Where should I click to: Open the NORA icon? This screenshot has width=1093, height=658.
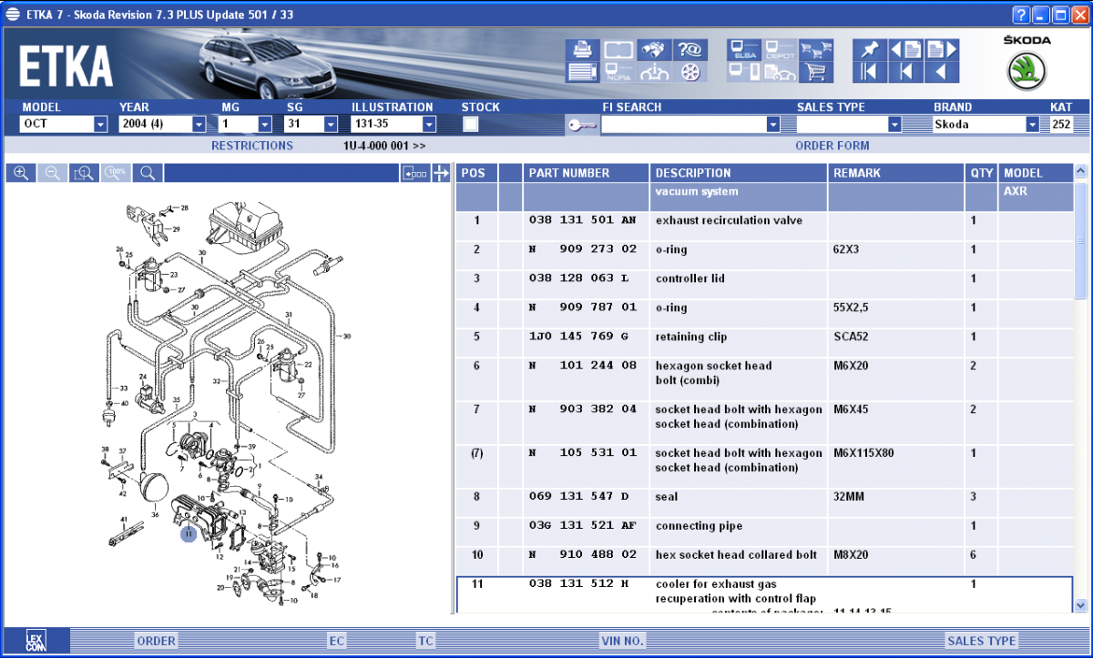[618, 72]
